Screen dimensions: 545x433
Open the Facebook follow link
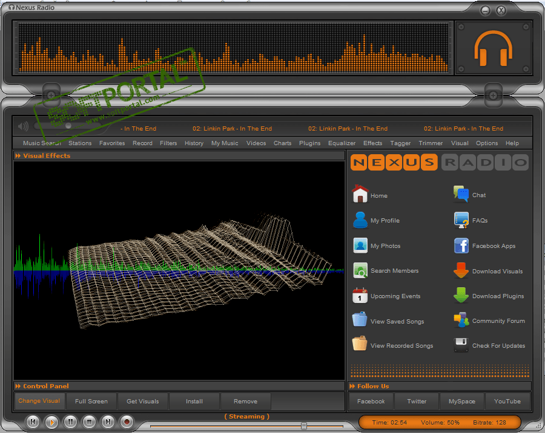click(371, 401)
